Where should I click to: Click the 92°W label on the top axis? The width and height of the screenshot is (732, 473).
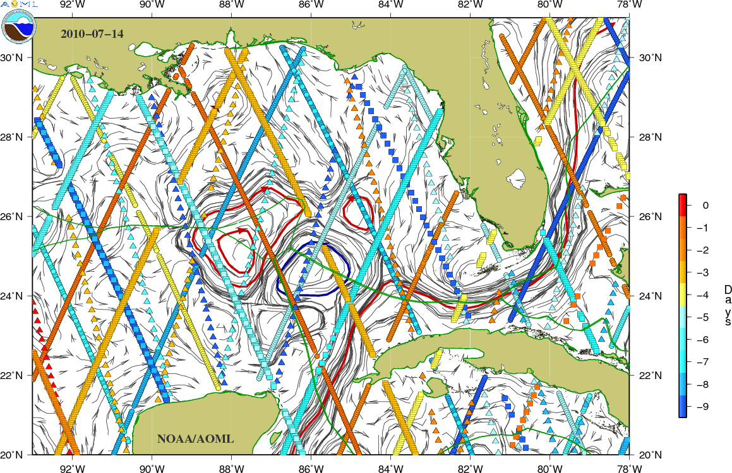pyautogui.click(x=73, y=4)
